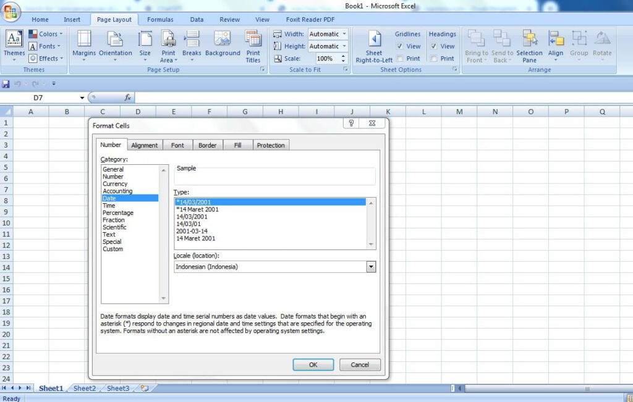Screen dimensions: 633x402
Task: Toggle Headings Print checkbox
Action: [x=433, y=59]
